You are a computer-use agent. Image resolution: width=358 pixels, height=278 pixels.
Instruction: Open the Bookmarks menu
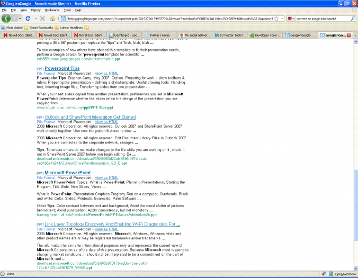pos(52,10)
